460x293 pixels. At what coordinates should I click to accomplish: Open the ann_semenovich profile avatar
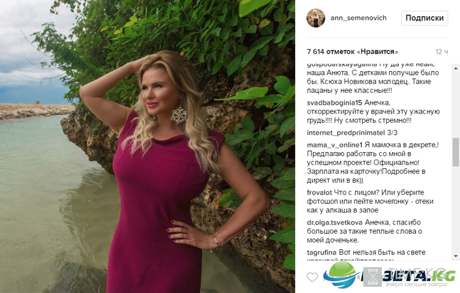316,18
